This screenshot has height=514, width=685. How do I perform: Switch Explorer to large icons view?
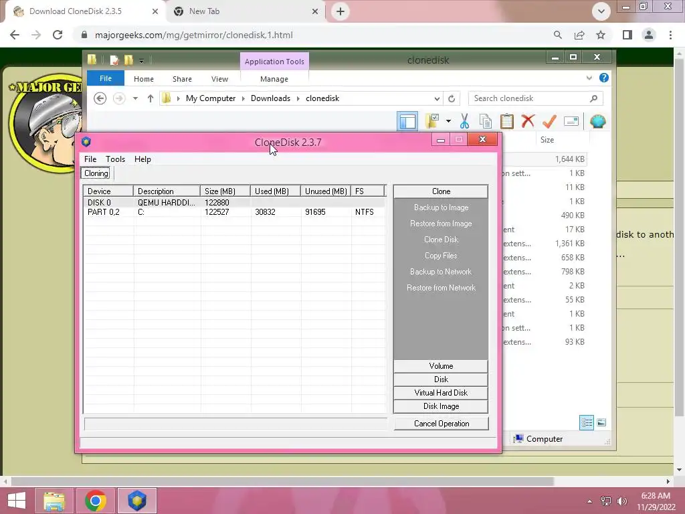point(601,423)
